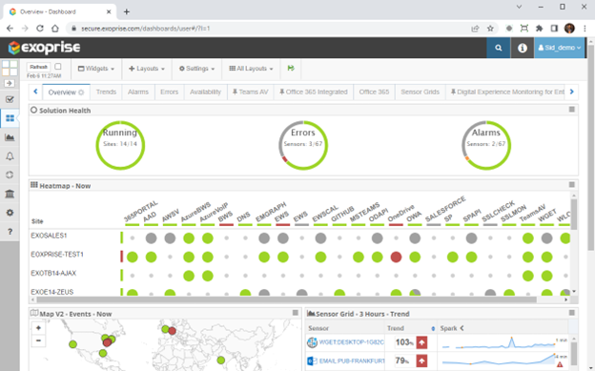595x371 pixels.
Task: Open the All Layouts dropdown
Action: coord(251,69)
